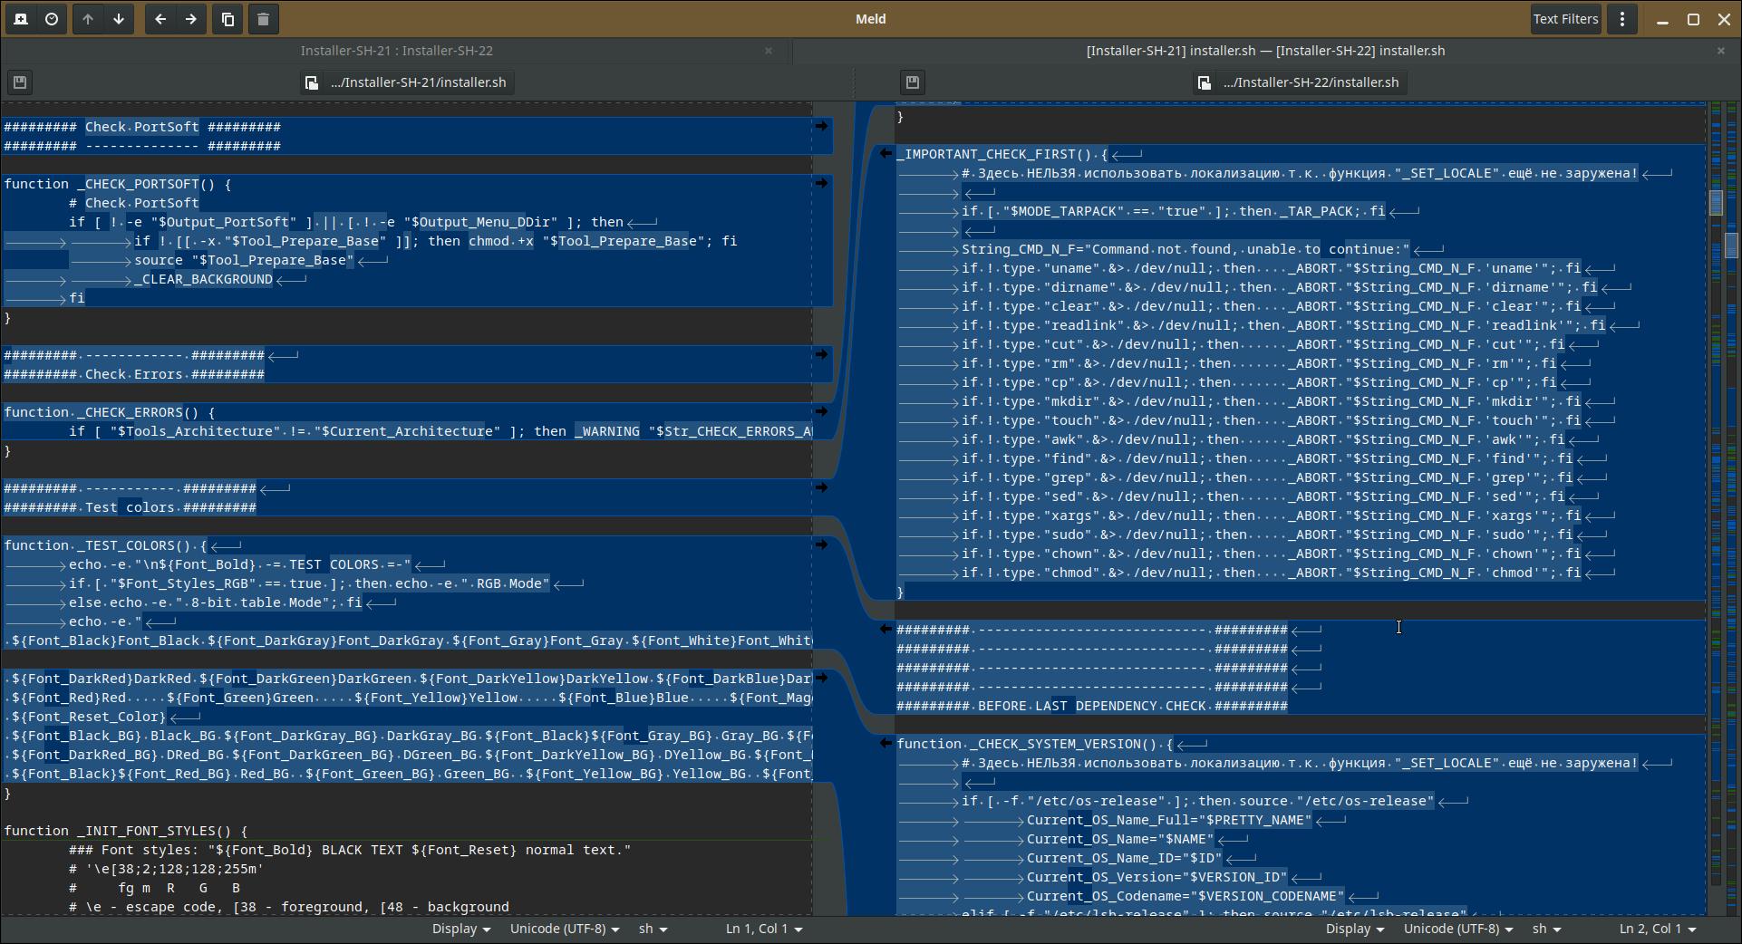The image size is (1742, 944).
Task: Go to previous change with up arrow
Action: coord(88,19)
